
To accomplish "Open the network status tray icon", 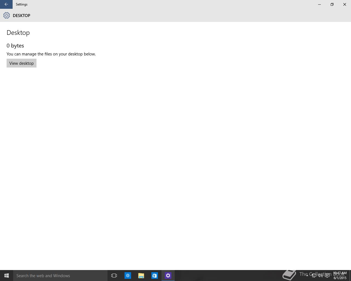I will (314, 276).
